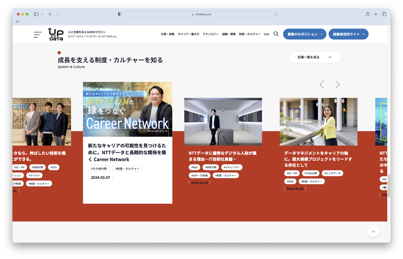This screenshot has width=403, height=259.
Task: Go forward with the browser forward arrow
Action: pos(58,14)
